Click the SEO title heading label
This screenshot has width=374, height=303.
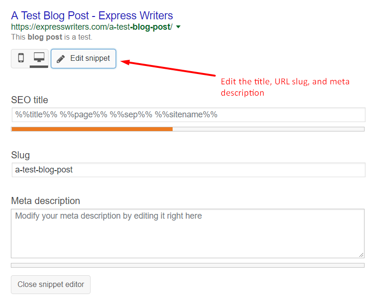[30, 100]
